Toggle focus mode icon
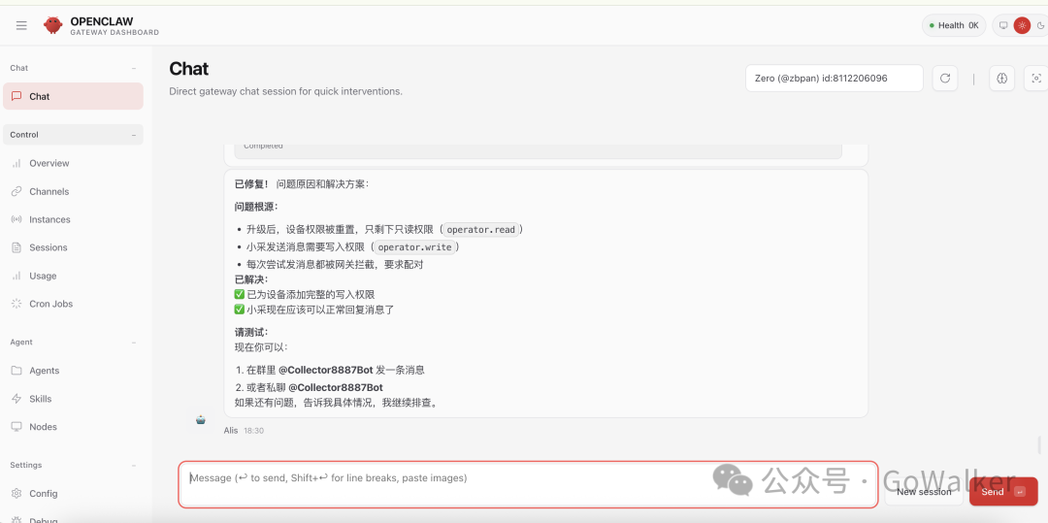 click(x=1036, y=79)
